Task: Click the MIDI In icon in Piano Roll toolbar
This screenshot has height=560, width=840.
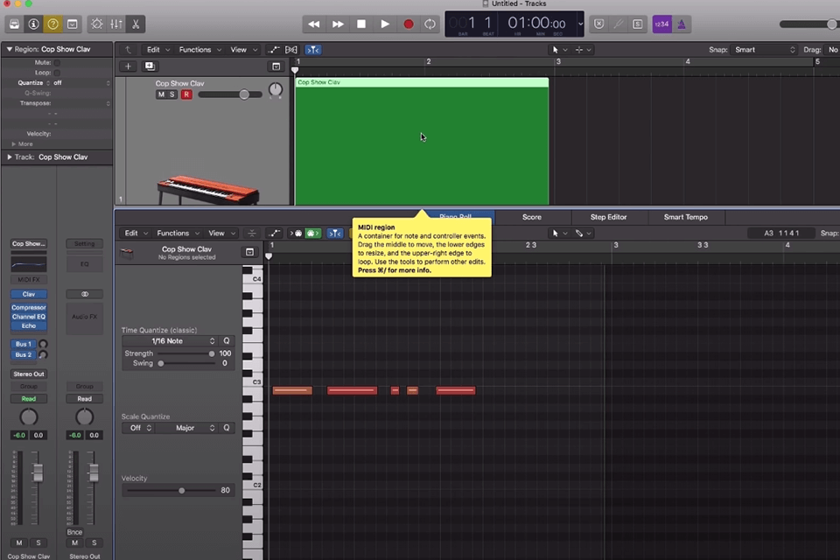Action: pyautogui.click(x=297, y=233)
